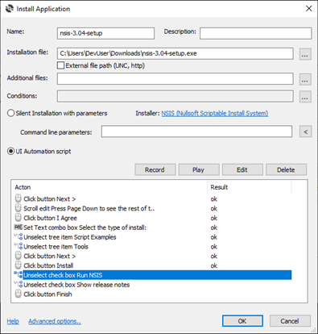The width and height of the screenshot is (318, 334).
Task: Click the scroll icon beside 'Scroll edit Press Page Down'
Action: 18,208
